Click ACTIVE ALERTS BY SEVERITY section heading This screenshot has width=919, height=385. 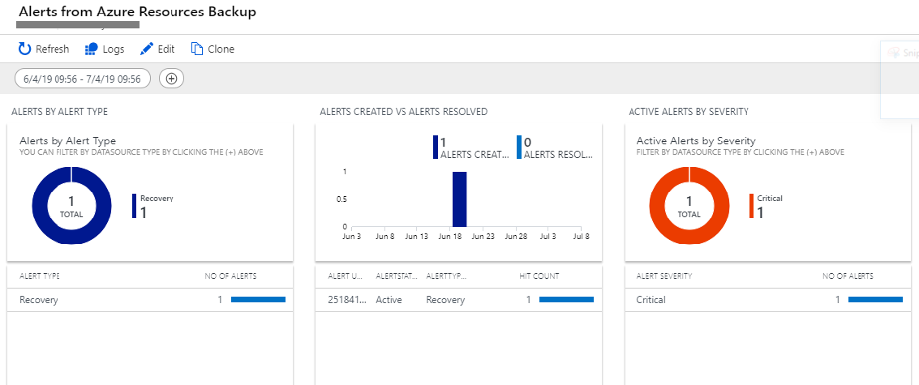pyautogui.click(x=689, y=111)
